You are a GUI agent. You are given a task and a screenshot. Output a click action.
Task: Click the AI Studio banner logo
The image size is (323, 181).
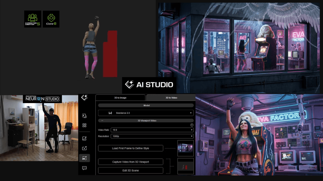149,85
